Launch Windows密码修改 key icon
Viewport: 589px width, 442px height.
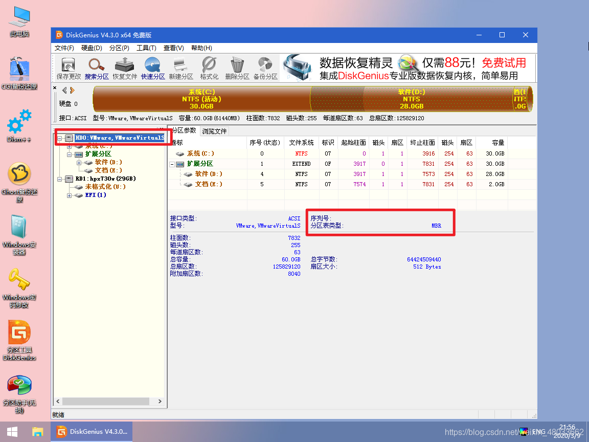click(19, 288)
